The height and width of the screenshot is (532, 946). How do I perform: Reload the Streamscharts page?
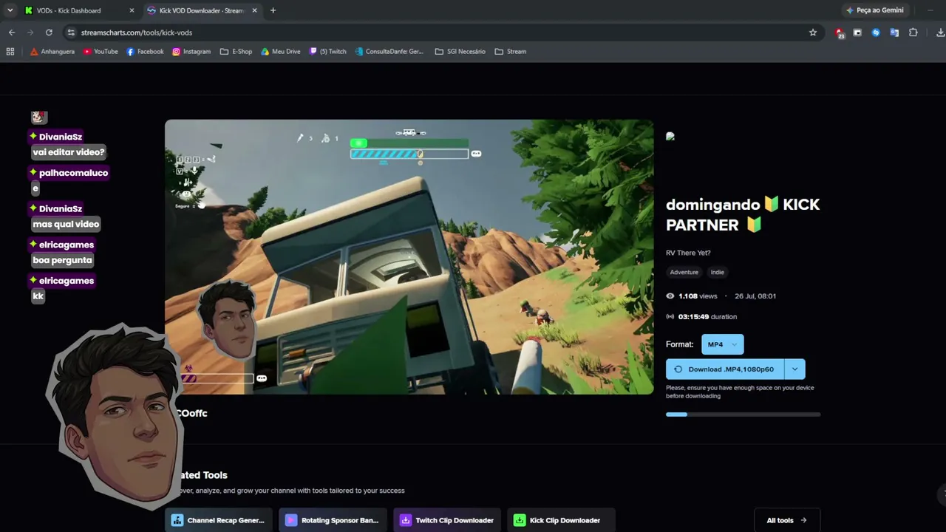tap(49, 33)
